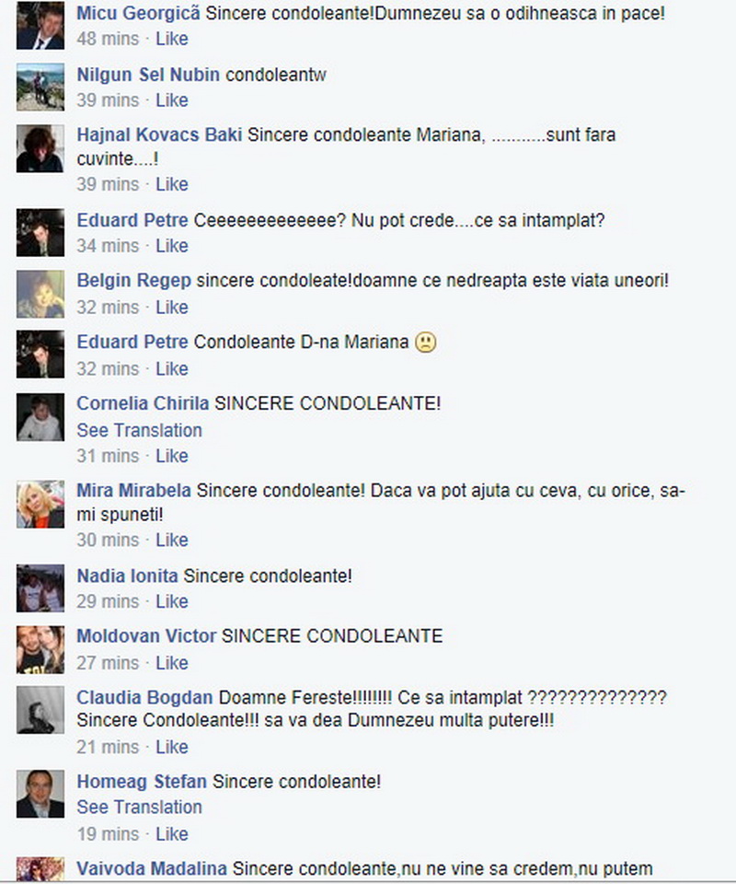Image resolution: width=736 pixels, height=884 pixels.
Task: Like Nilgun Sel Nubin's comment
Action: (x=172, y=100)
